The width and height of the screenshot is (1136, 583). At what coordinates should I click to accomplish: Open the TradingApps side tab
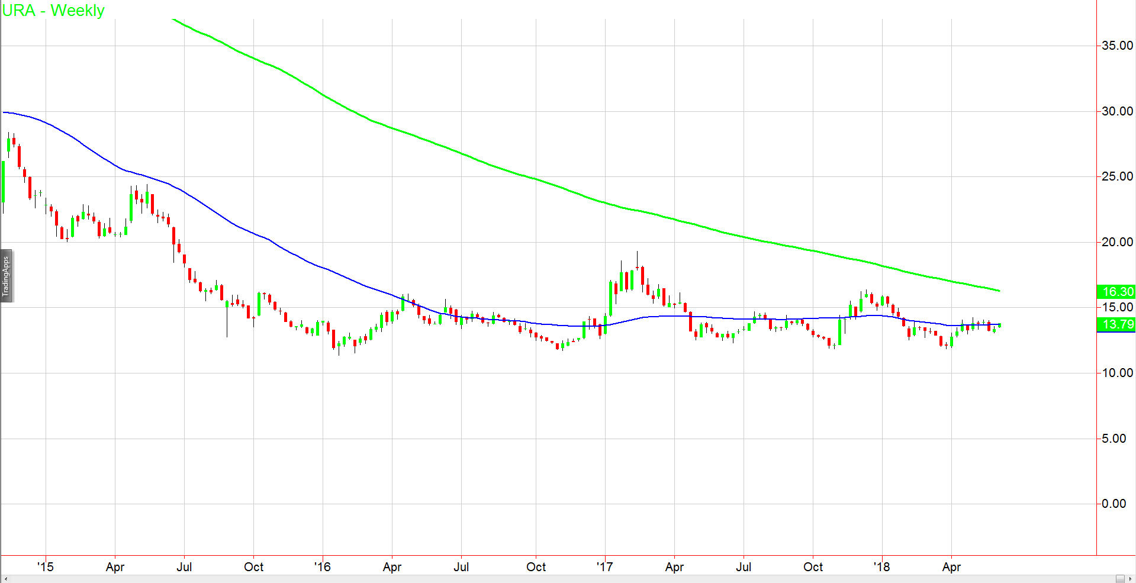pyautogui.click(x=6, y=276)
